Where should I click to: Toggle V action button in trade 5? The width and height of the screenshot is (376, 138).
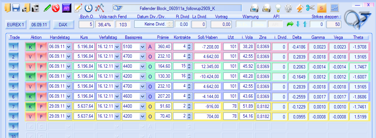(30, 87)
